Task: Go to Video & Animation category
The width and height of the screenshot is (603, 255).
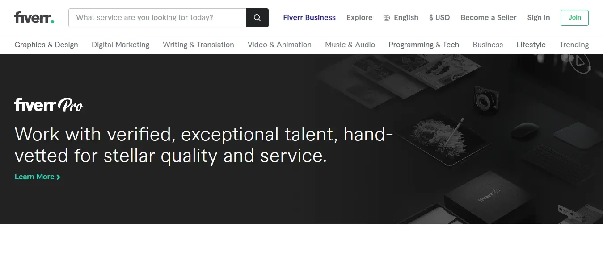Action: point(279,45)
